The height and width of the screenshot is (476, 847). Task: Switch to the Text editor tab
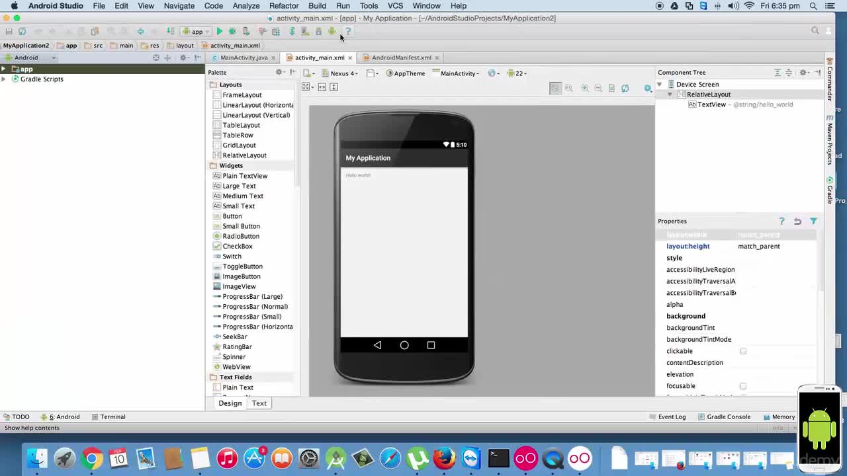(259, 403)
